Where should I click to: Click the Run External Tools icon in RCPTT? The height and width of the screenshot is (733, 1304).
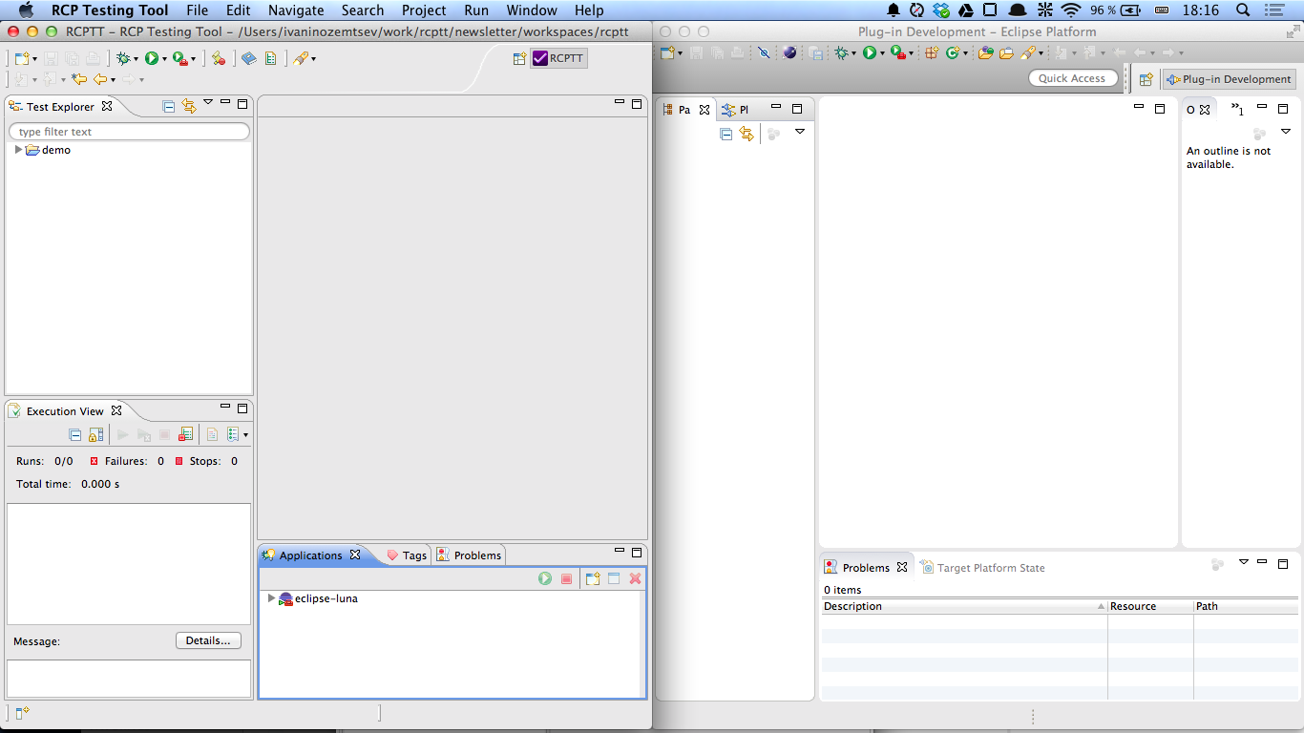click(x=180, y=58)
